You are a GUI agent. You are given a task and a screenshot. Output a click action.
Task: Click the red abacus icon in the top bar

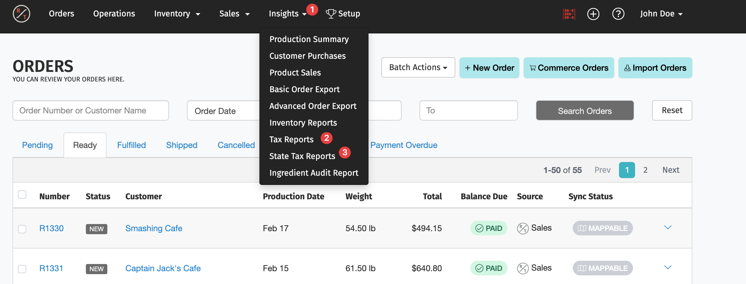(x=569, y=14)
